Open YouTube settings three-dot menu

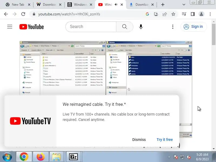(x=173, y=26)
